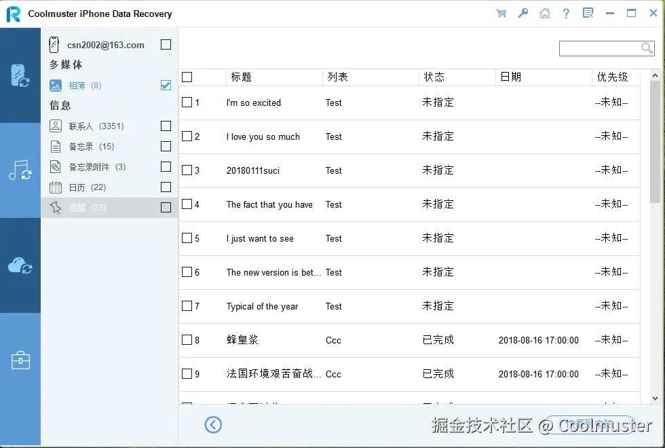Select the 'I'm so excited' title

point(254,102)
